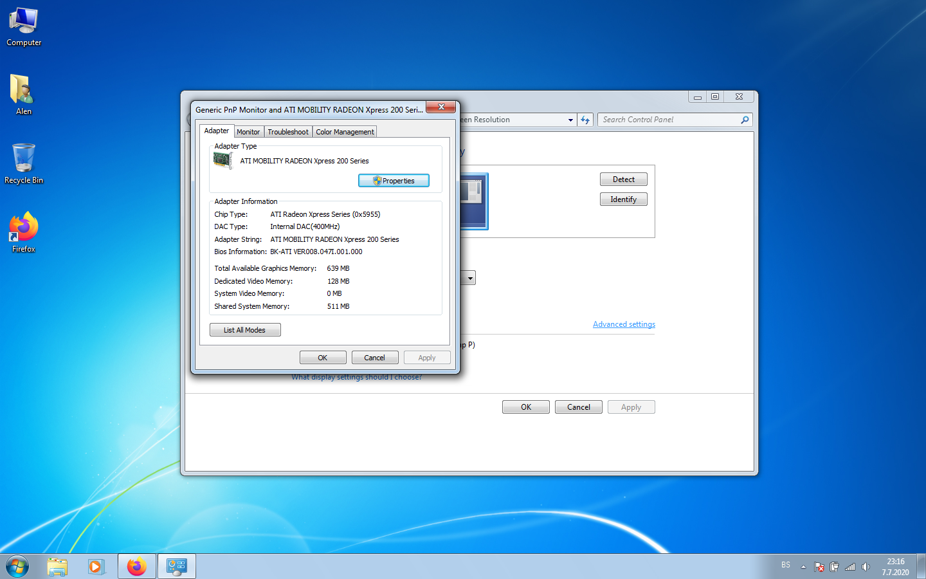The width and height of the screenshot is (926, 579).
Task: Open the Color Management tab
Action: (345, 132)
